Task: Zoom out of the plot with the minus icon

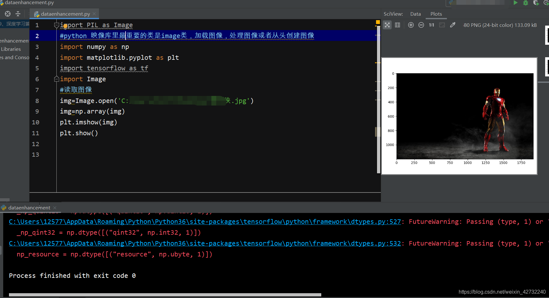Action: tap(421, 25)
